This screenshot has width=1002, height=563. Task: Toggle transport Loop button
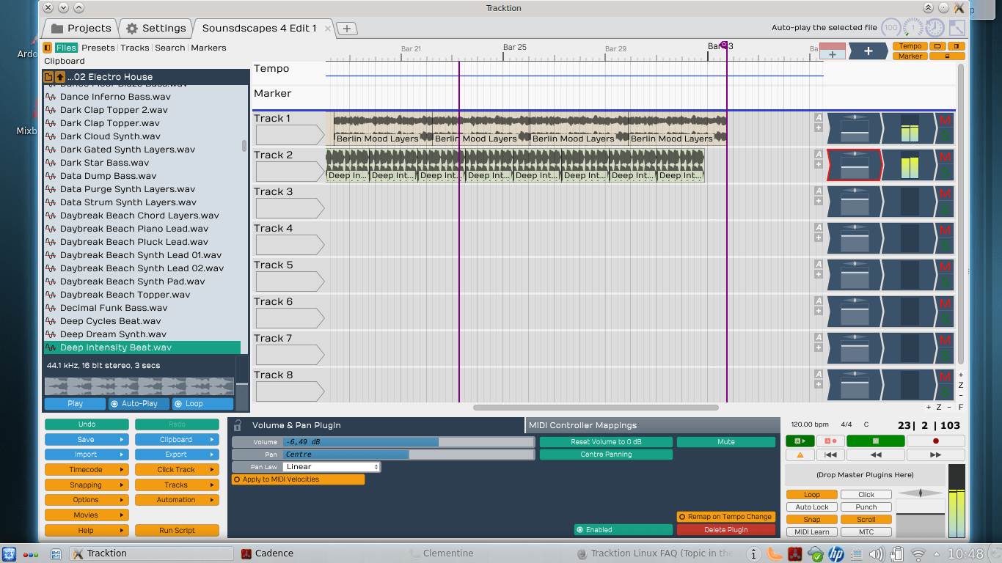pyautogui.click(x=812, y=495)
